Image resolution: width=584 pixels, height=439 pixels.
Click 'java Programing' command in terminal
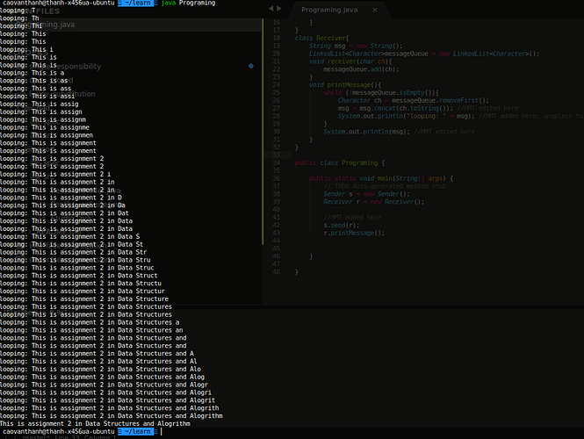point(188,3)
